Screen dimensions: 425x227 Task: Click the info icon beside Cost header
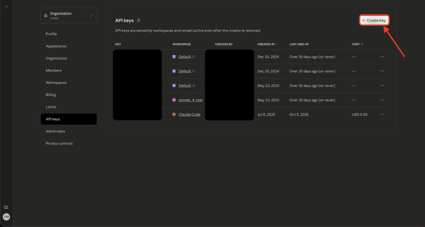(x=361, y=44)
